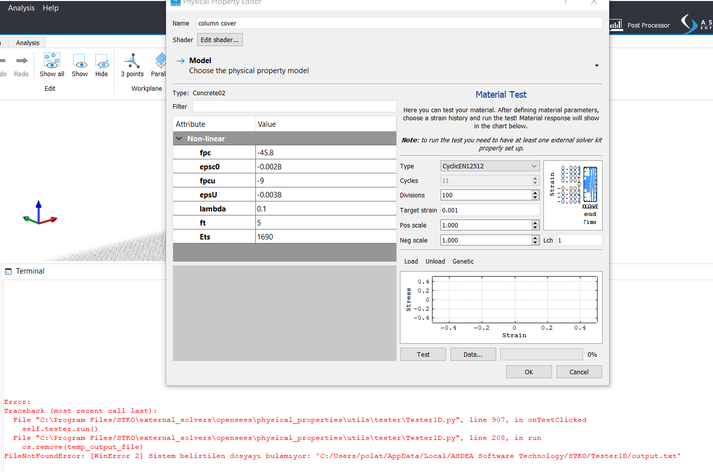The width and height of the screenshot is (713, 472).
Task: Click the fpcu value cell -9
Action: [x=326, y=181]
